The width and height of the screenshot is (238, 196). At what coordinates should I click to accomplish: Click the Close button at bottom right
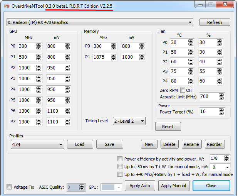point(211,186)
